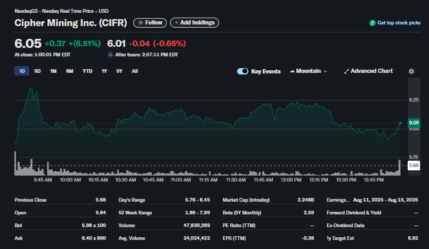429x249 pixels.
Task: Open Get top stock picks link
Action: click(399, 23)
